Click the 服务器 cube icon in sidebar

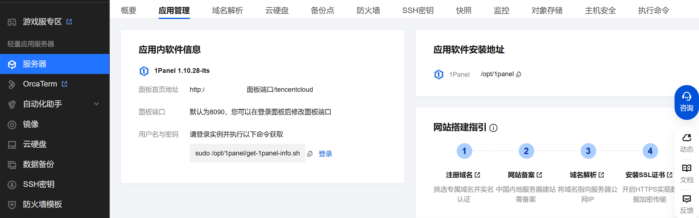12,64
